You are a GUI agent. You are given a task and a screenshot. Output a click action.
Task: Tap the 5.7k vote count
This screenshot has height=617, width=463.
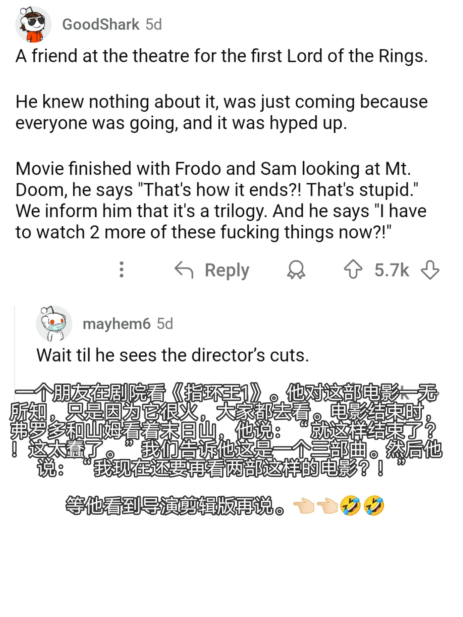click(391, 270)
